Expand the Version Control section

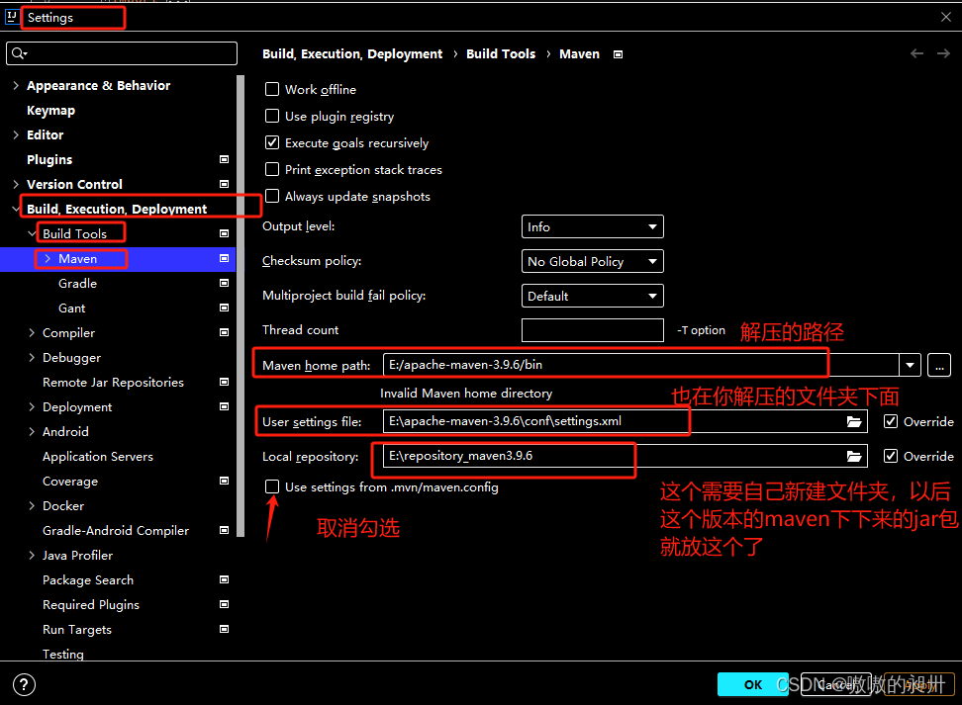coord(16,184)
